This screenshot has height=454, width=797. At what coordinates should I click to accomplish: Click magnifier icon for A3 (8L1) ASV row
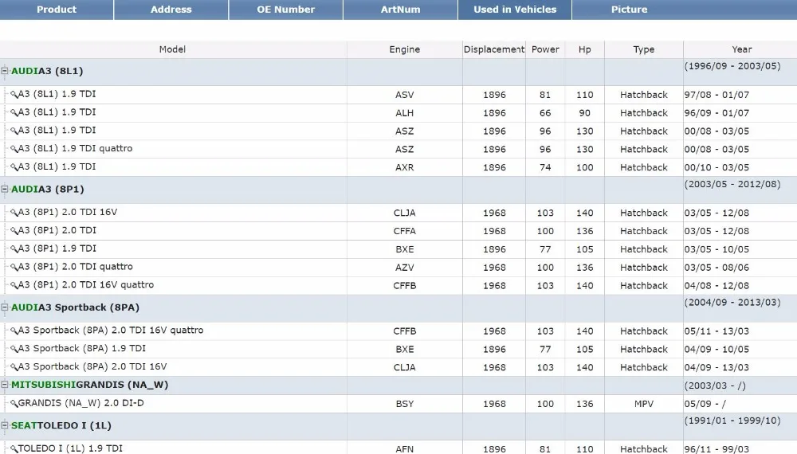[14, 95]
